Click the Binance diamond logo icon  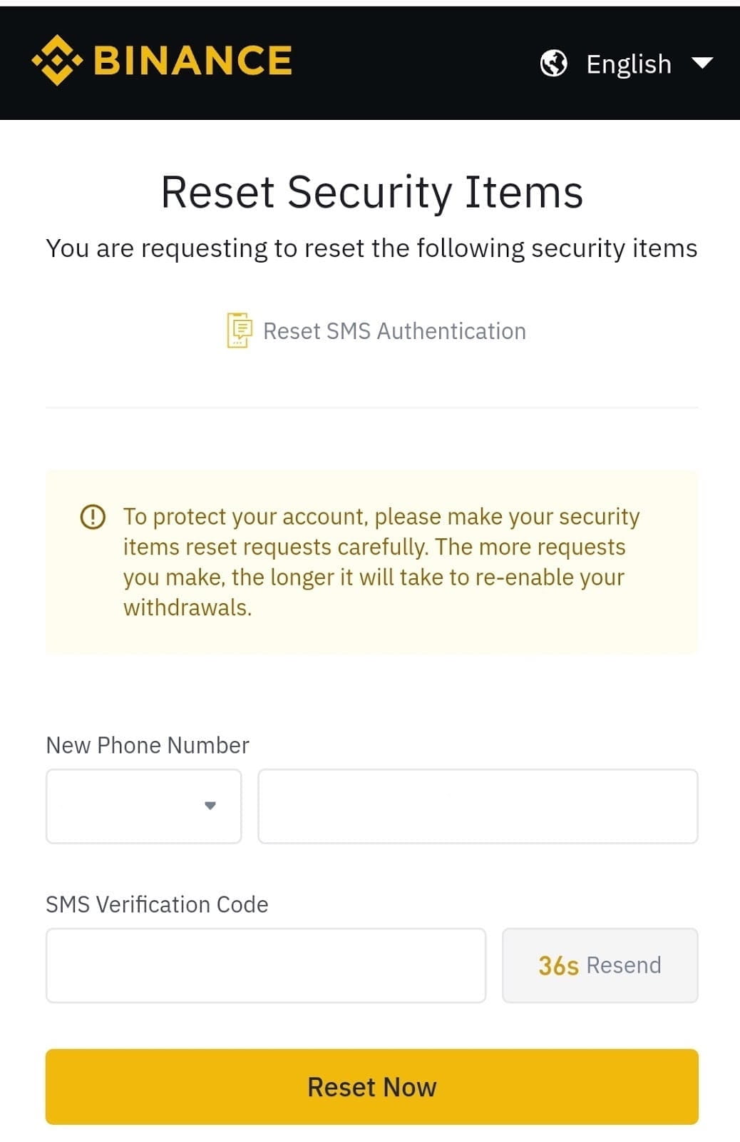[57, 61]
